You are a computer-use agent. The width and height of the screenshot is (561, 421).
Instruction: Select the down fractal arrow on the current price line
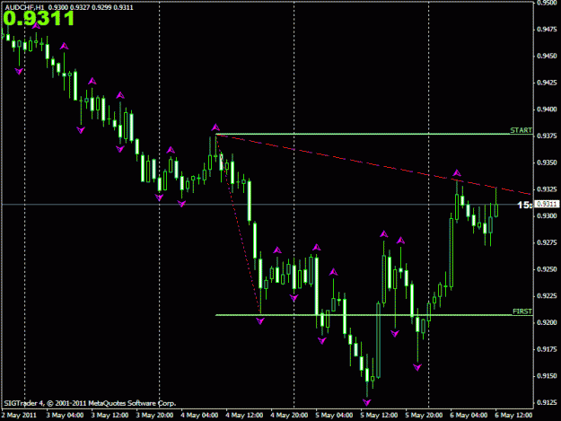[x=181, y=204]
